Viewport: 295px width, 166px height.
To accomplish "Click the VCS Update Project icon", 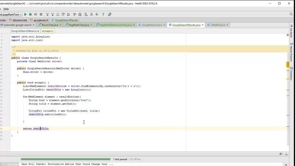I will [x=47, y=14].
